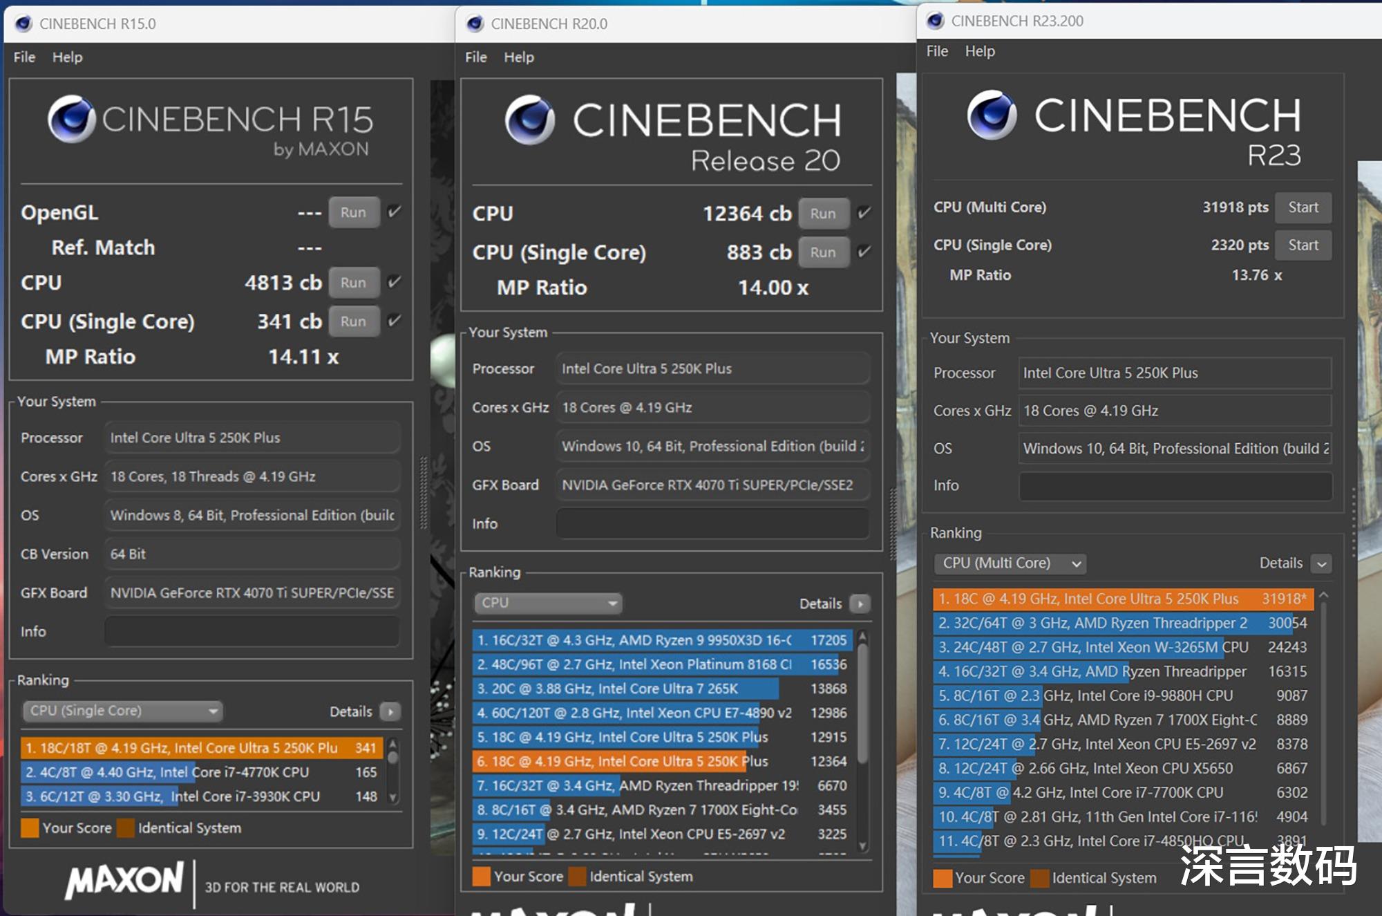Screen dimensions: 1382x916
Task: Click the R15 Details arrow icon
Action: point(390,711)
